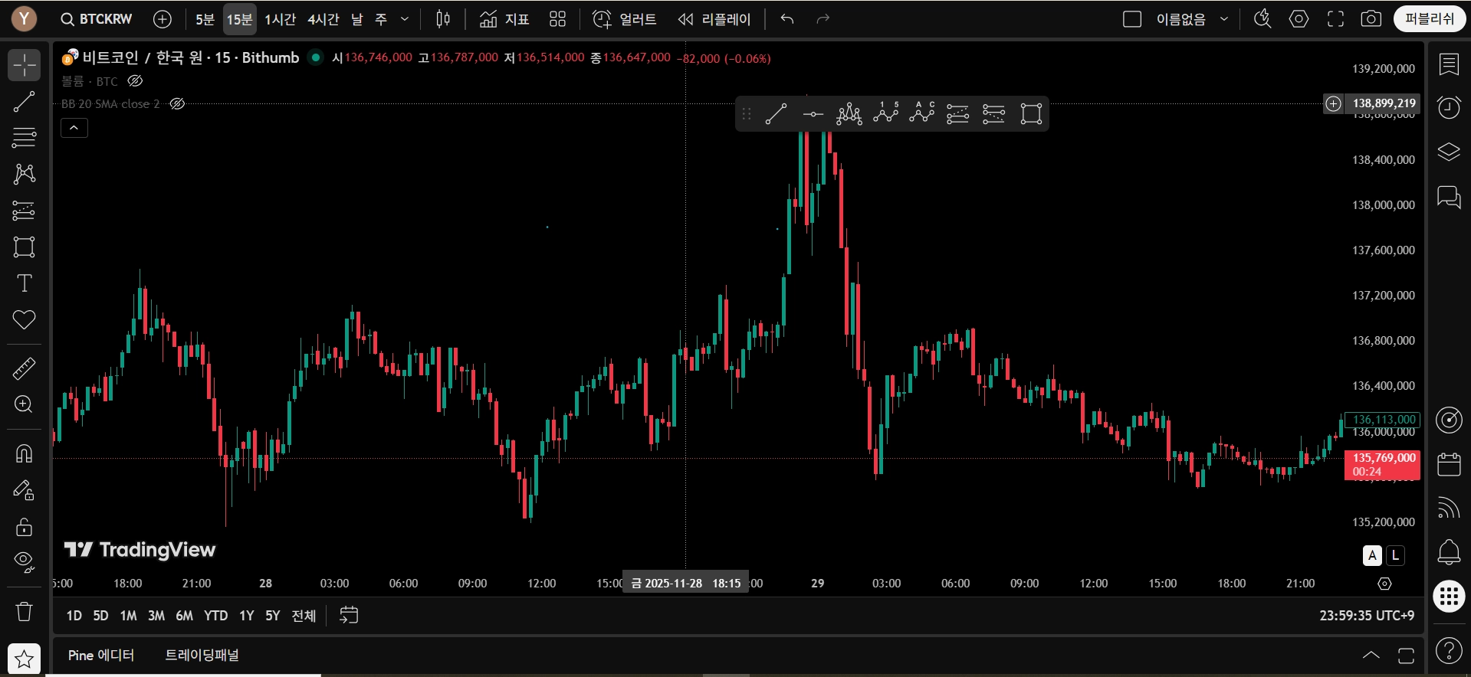This screenshot has height=677, width=1471.
Task: Set the 1M date range
Action: coord(128,616)
